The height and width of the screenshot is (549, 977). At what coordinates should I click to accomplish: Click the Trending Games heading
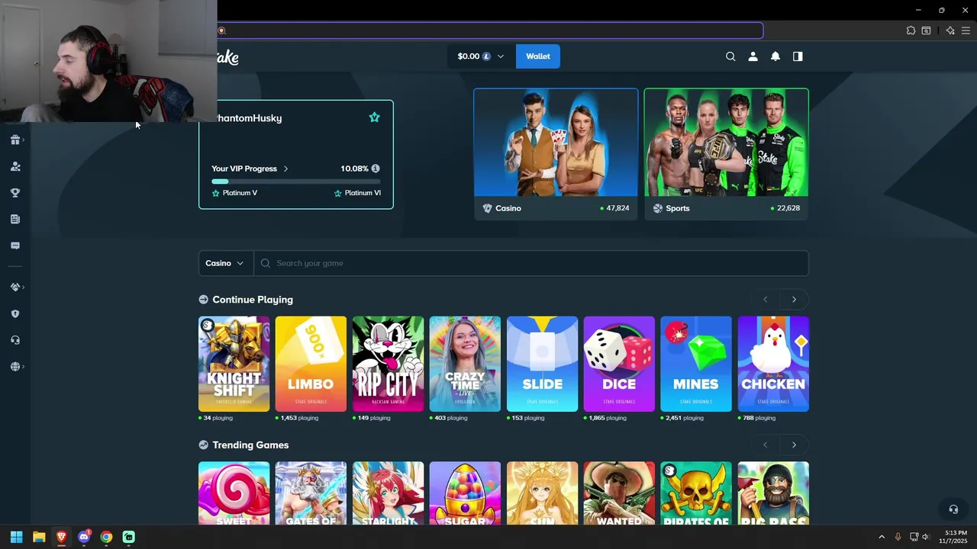(250, 445)
